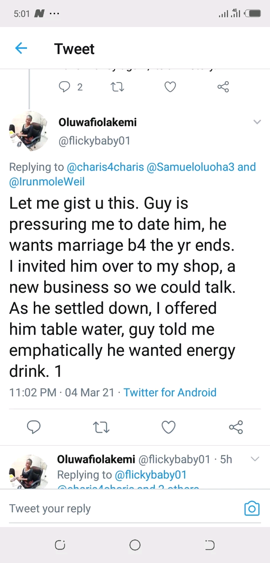This screenshot has width=270, height=563.
Task: Open the @Samueloluoha3 mention link
Action: (190, 167)
